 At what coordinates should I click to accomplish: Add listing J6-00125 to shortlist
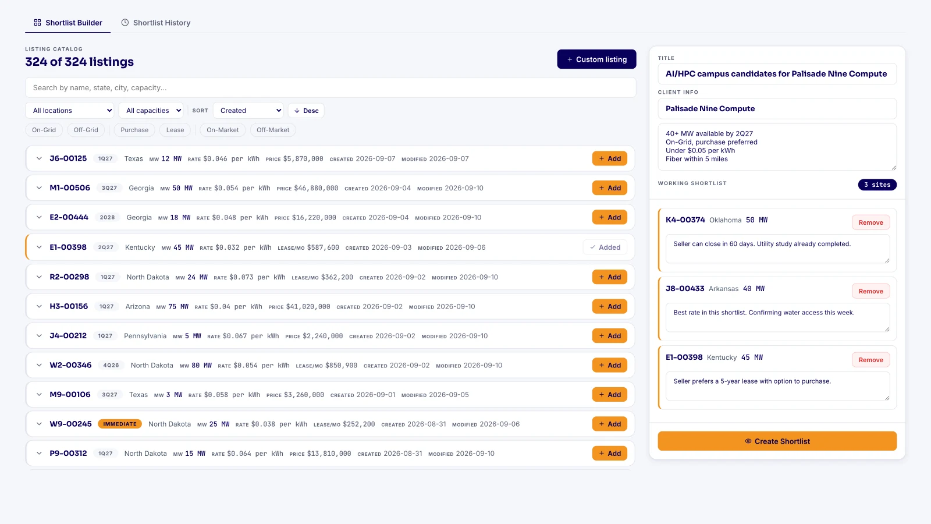(x=610, y=158)
